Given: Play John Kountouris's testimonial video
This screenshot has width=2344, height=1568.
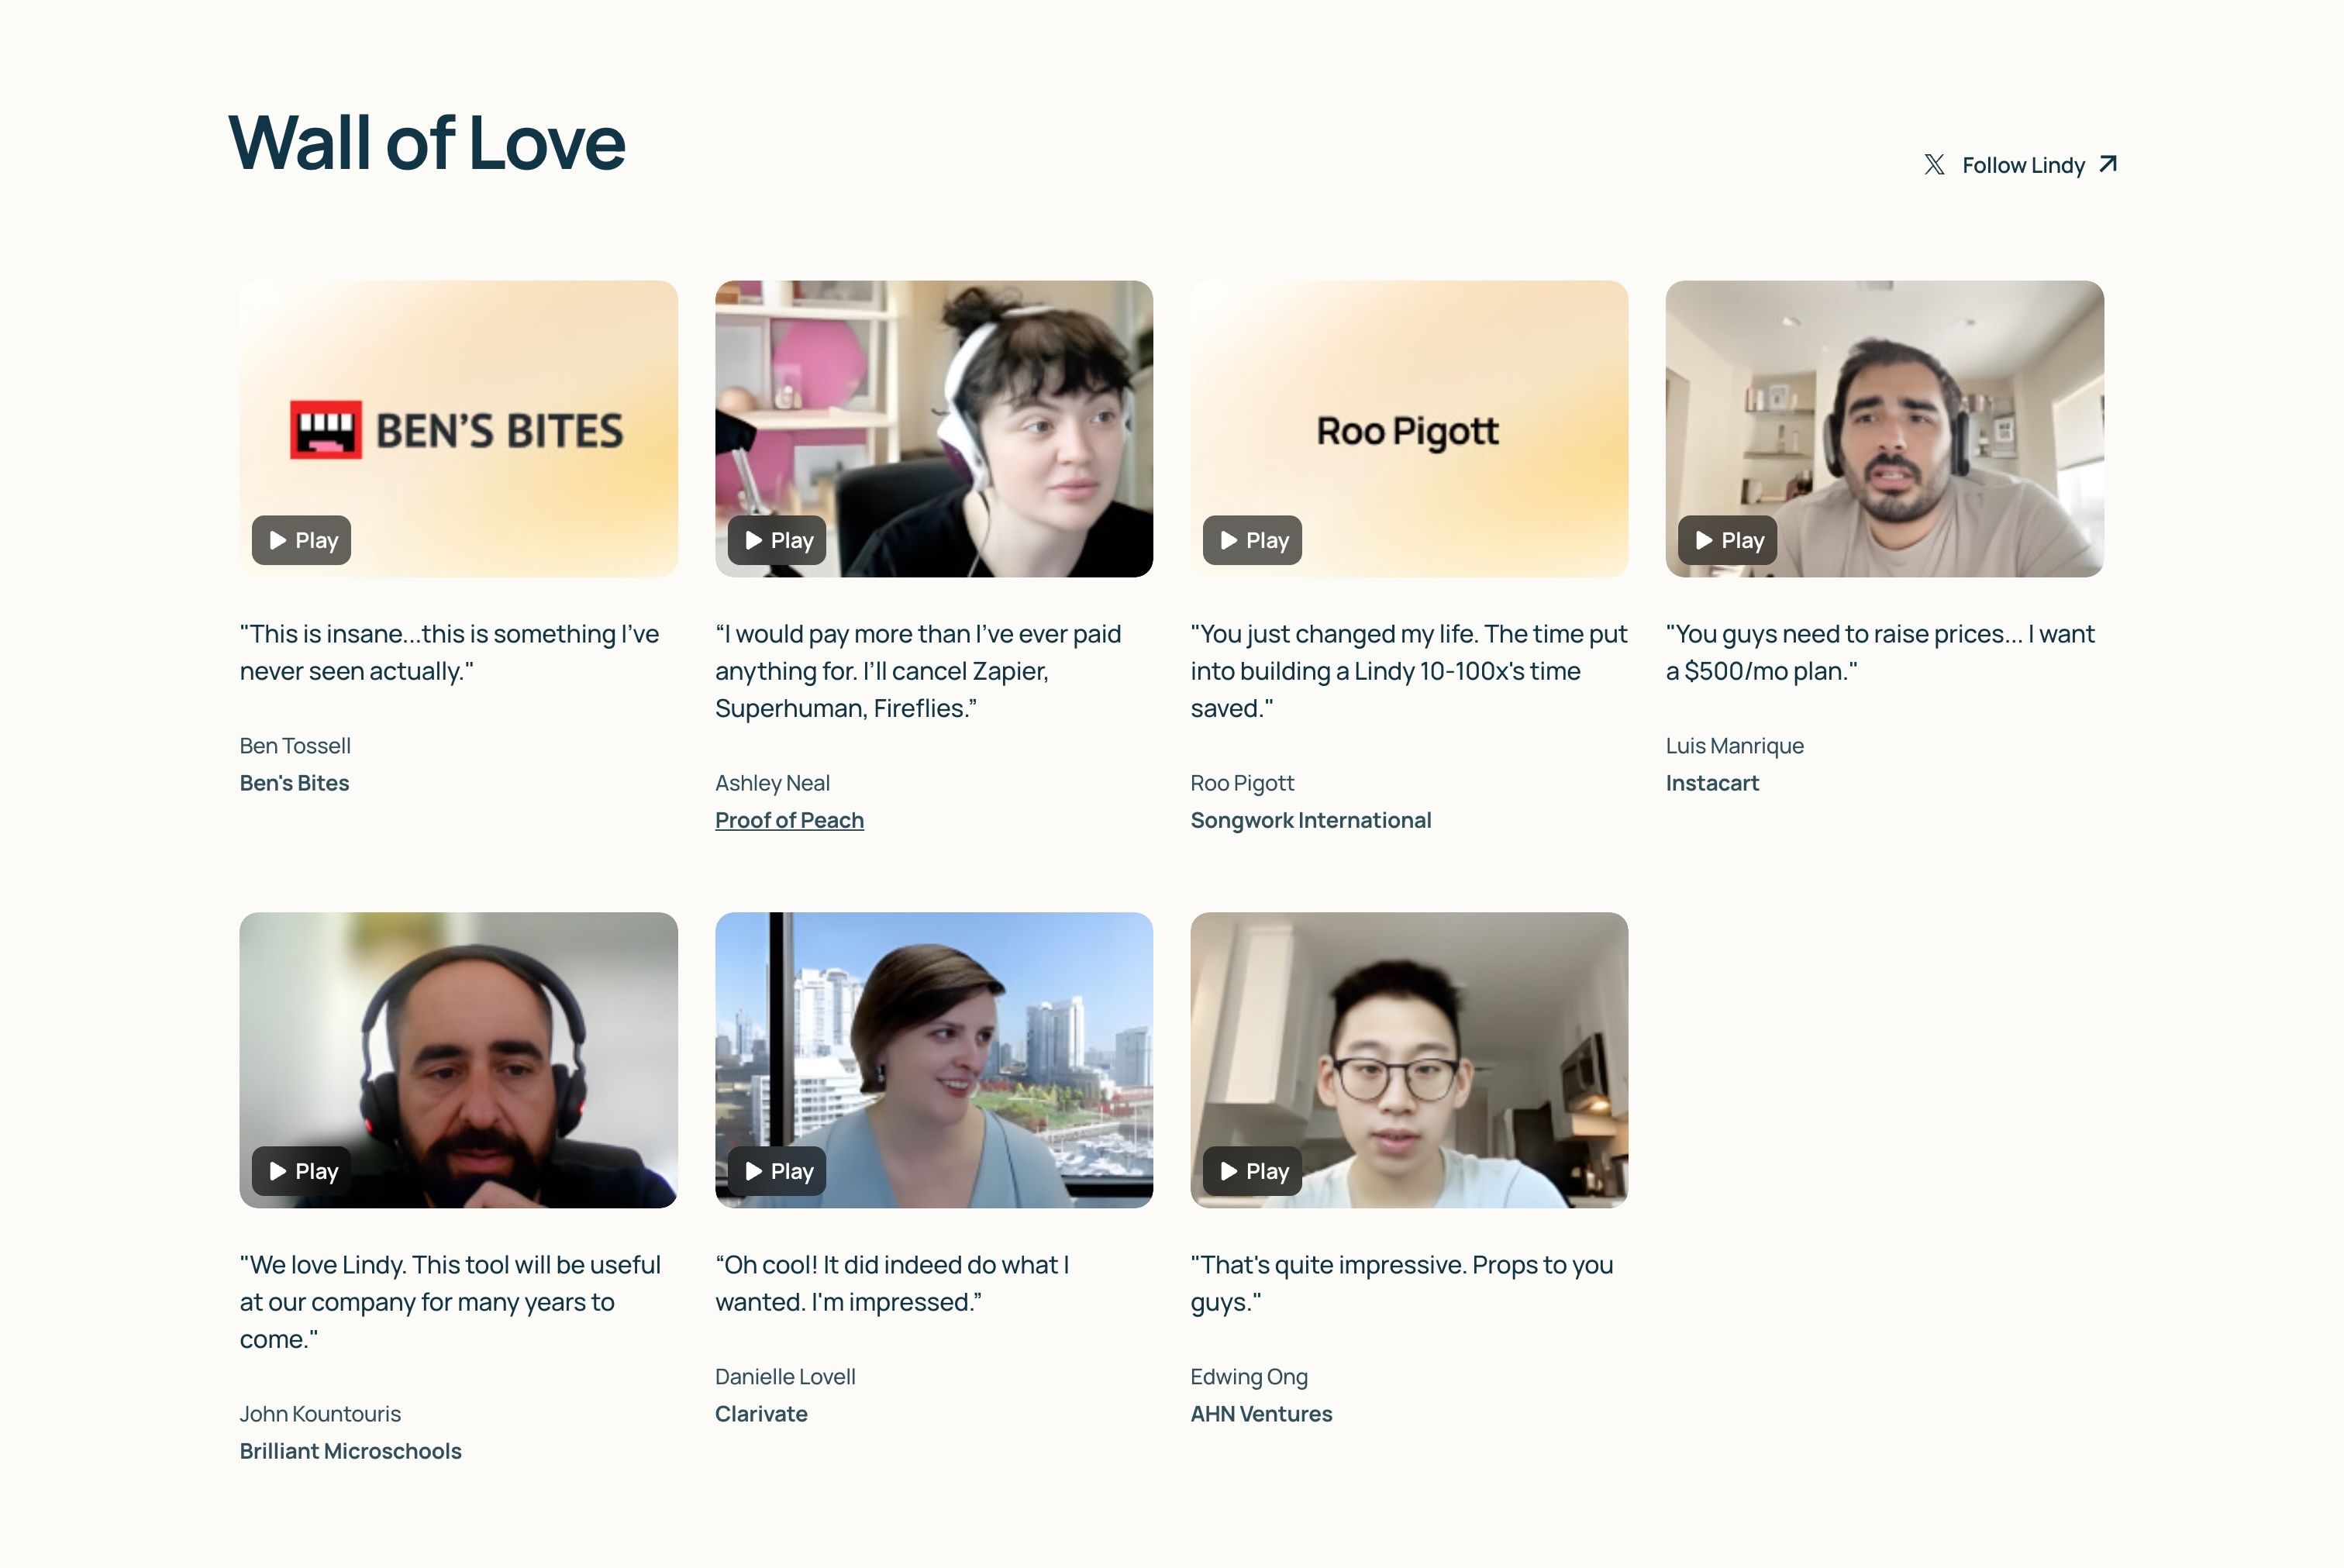Looking at the screenshot, I should 301,1171.
